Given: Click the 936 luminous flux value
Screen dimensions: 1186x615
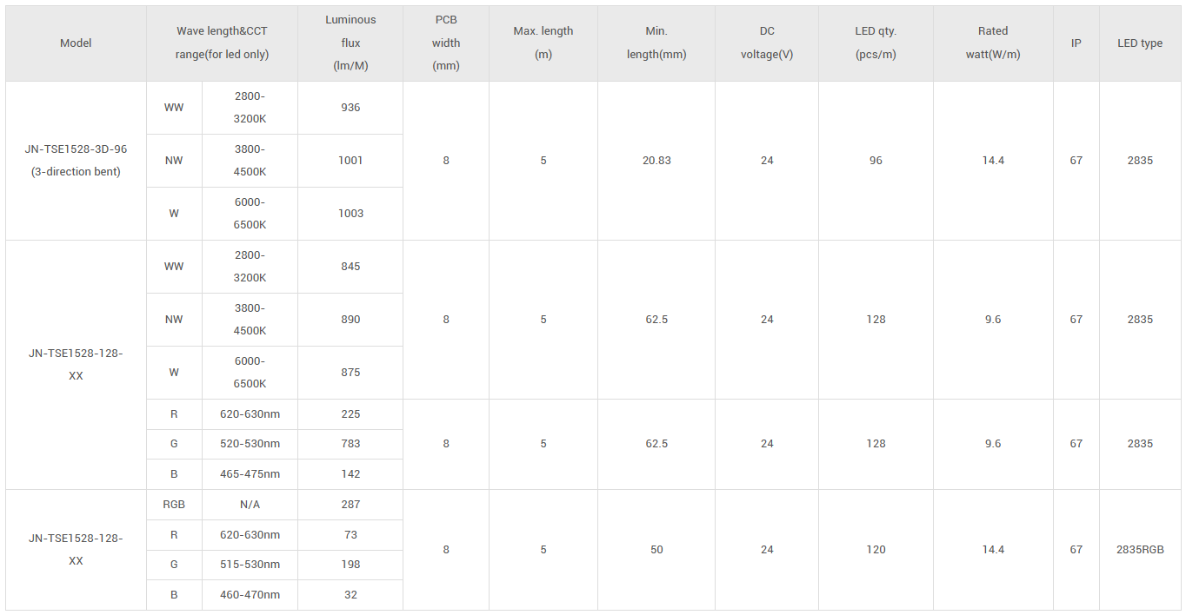Looking at the screenshot, I should pos(350,108).
